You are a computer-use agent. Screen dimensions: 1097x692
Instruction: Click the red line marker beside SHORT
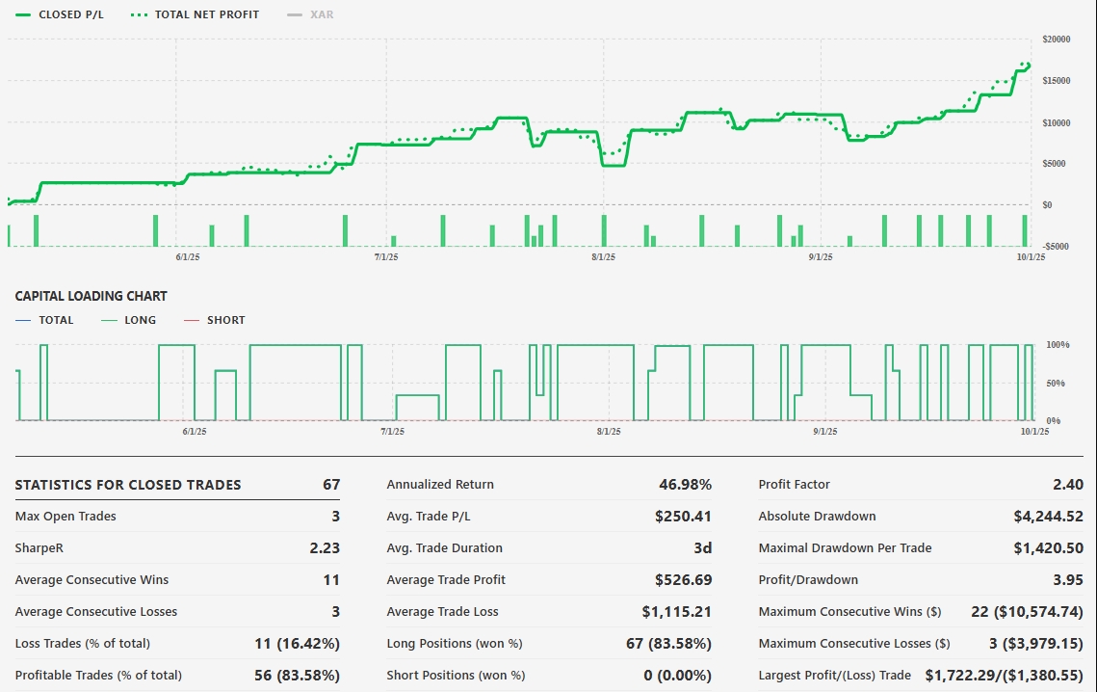[x=191, y=320]
